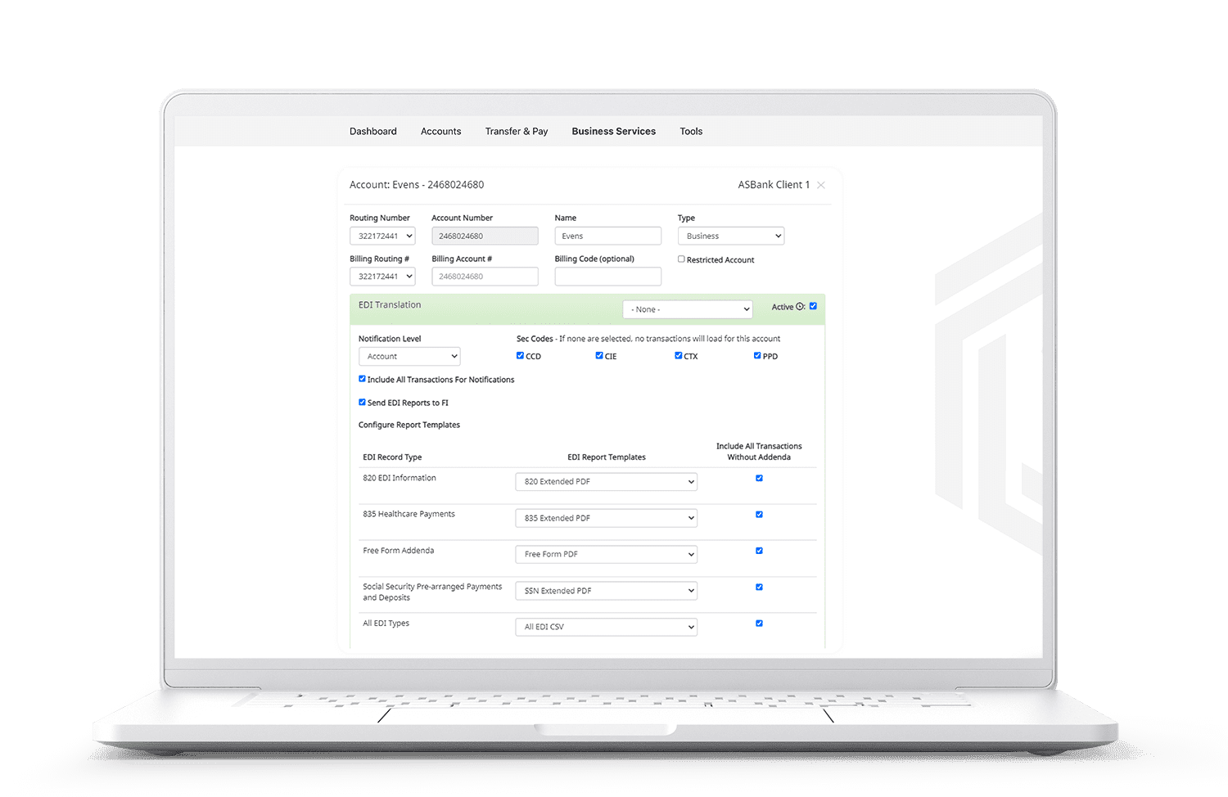This screenshot has height=797, width=1228.
Task: Toggle the Active checkbox
Action: click(813, 306)
